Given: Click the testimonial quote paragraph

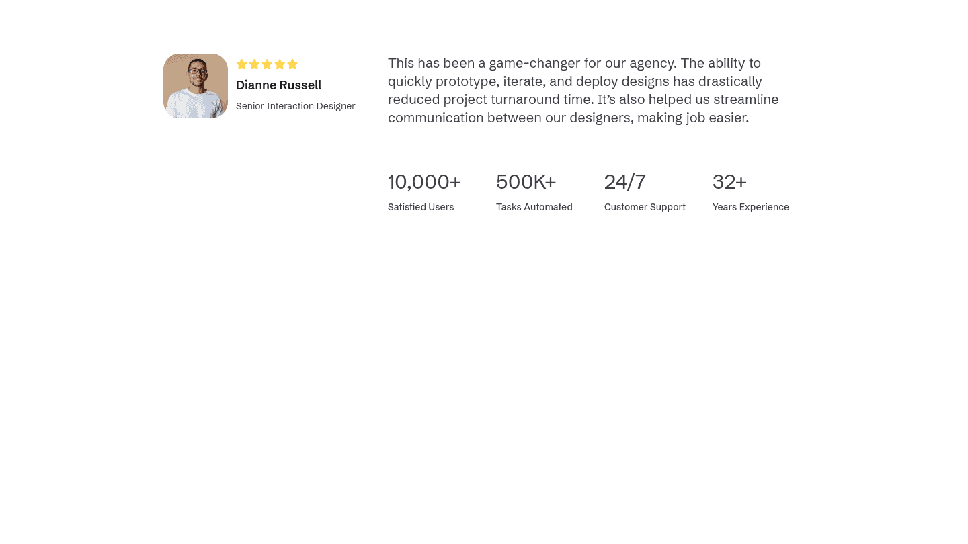Looking at the screenshot, I should [583, 91].
